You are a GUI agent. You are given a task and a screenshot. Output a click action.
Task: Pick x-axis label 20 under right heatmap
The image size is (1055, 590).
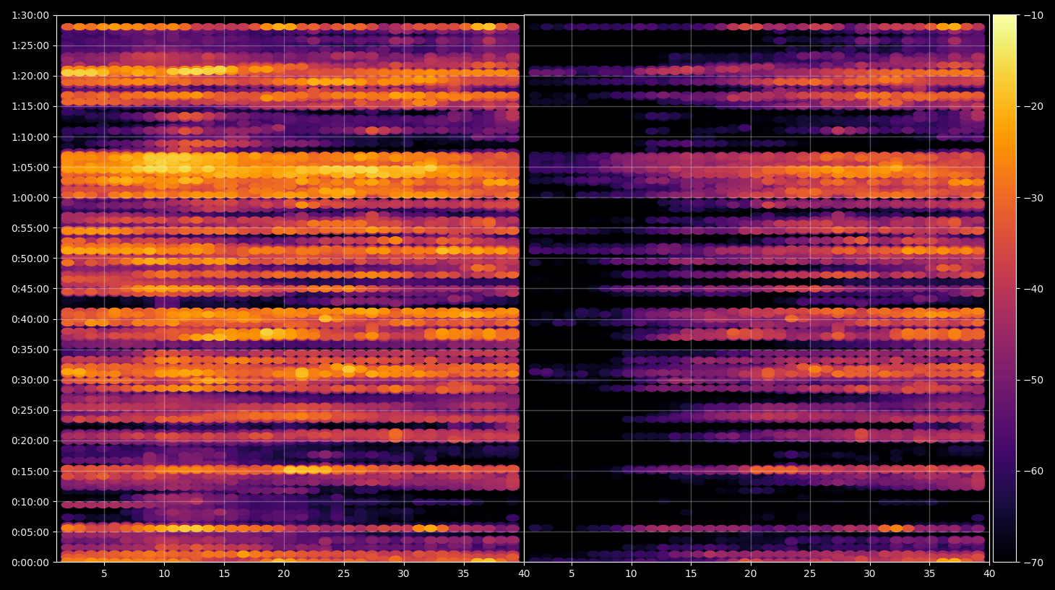751,574
